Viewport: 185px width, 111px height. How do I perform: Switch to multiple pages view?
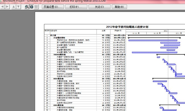[x=36, y=7]
